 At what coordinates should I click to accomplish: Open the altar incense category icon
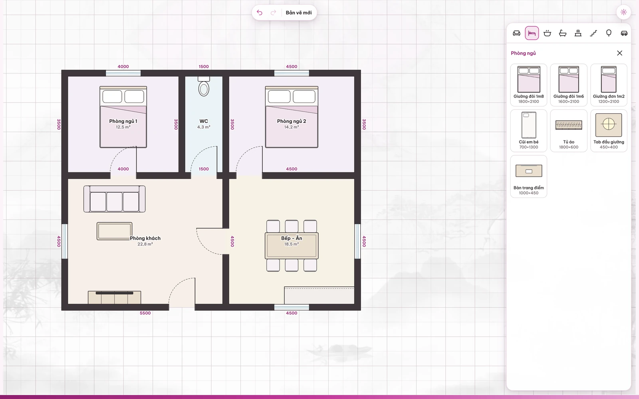click(578, 33)
